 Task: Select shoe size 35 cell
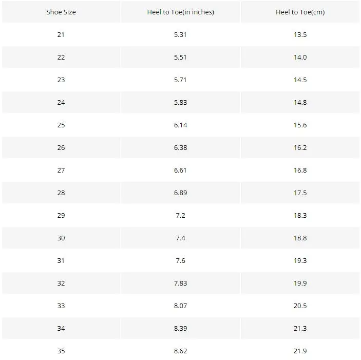pyautogui.click(x=61, y=351)
